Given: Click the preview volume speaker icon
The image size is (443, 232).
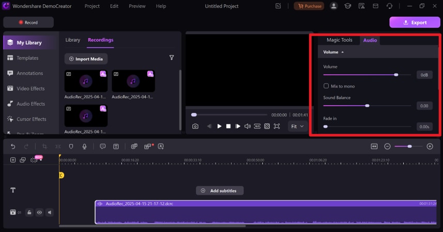Looking at the screenshot, I should point(248,126).
